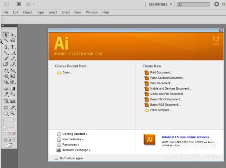Click the Change Screen Mode icon

(9, 145)
